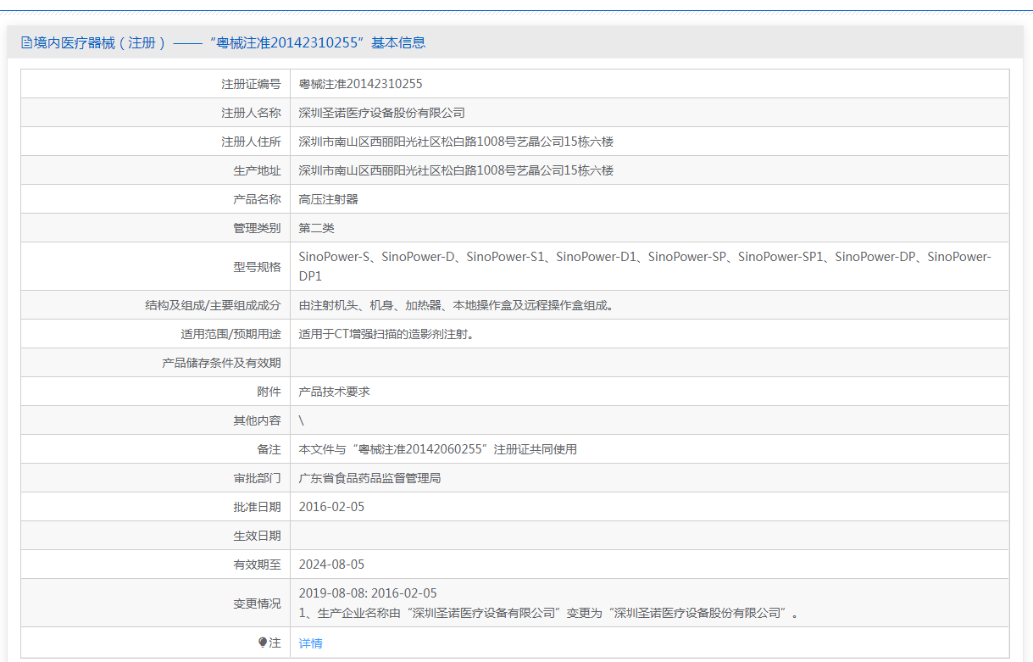Select the 附件 label
The height and width of the screenshot is (662, 1033).
tap(269, 392)
